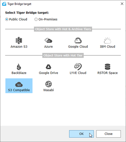Select the Google Drive icon
Screen dimensions: 126x142
click(x=48, y=67)
